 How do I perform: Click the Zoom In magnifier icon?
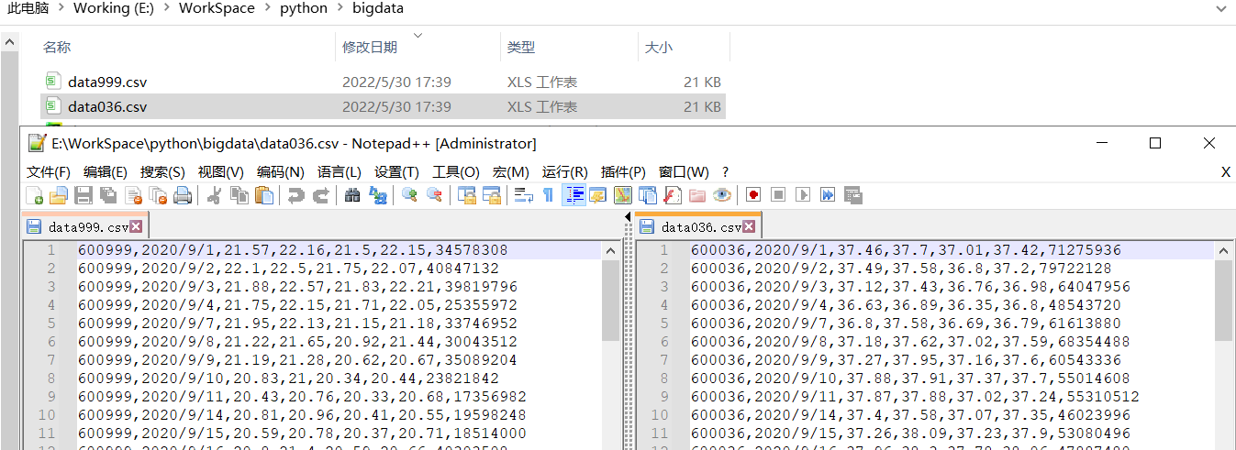pos(409,195)
